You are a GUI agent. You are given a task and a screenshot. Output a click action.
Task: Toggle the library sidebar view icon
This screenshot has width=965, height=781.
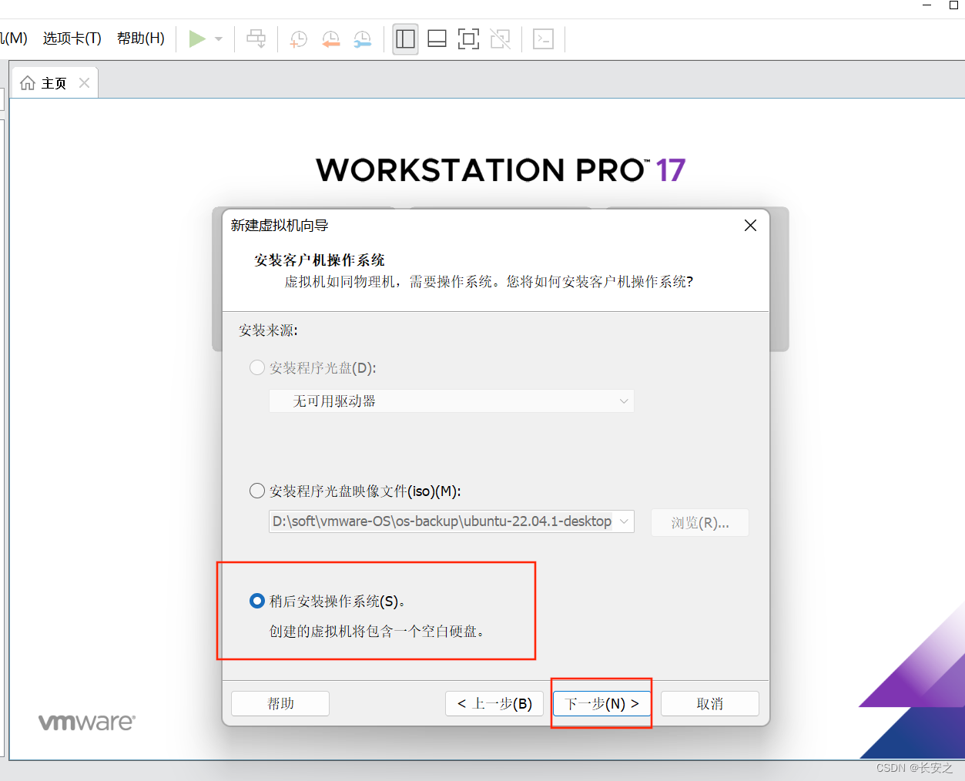click(x=405, y=39)
